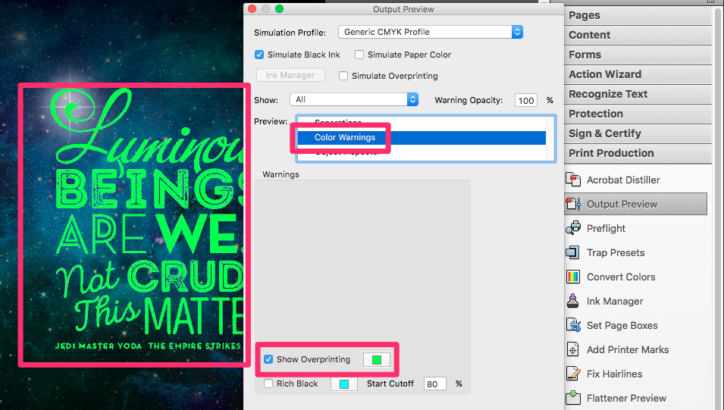
Task: Click the Warning Opacity input field
Action: tap(526, 100)
